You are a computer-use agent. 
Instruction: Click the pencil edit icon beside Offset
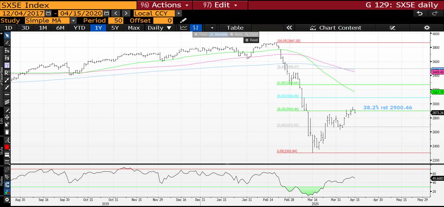183,21
